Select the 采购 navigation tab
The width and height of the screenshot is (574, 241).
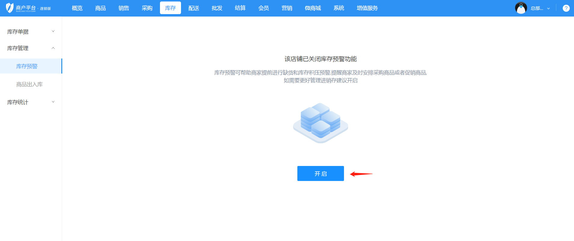147,8
